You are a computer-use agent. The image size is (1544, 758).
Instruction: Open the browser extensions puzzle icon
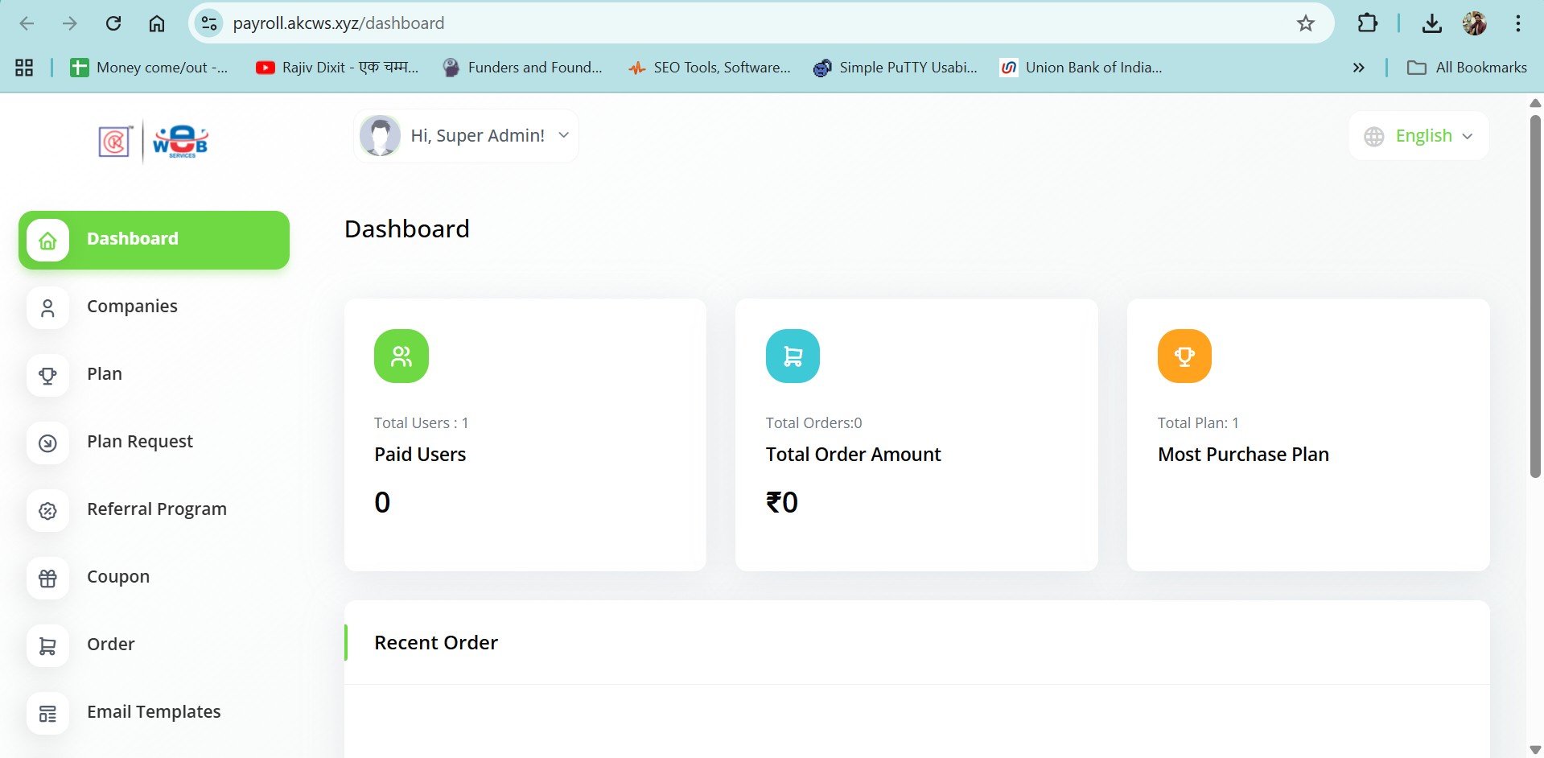tap(1367, 23)
